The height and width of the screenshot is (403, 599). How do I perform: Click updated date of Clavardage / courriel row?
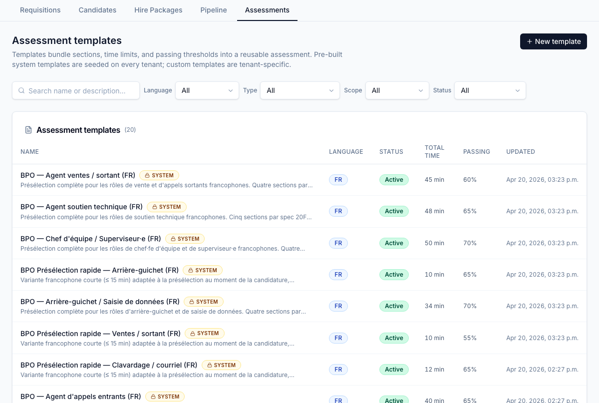tap(542, 370)
